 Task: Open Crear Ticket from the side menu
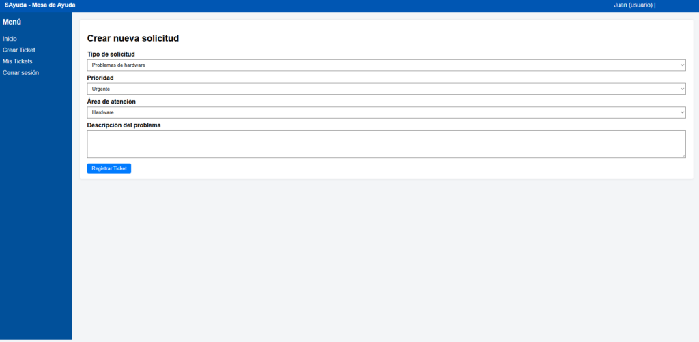coord(18,50)
